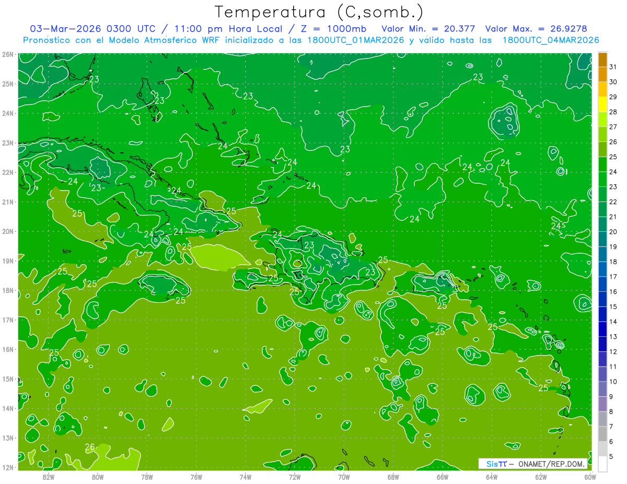Click the 16N latitude axis label
The width and height of the screenshot is (627, 484).
point(7,349)
